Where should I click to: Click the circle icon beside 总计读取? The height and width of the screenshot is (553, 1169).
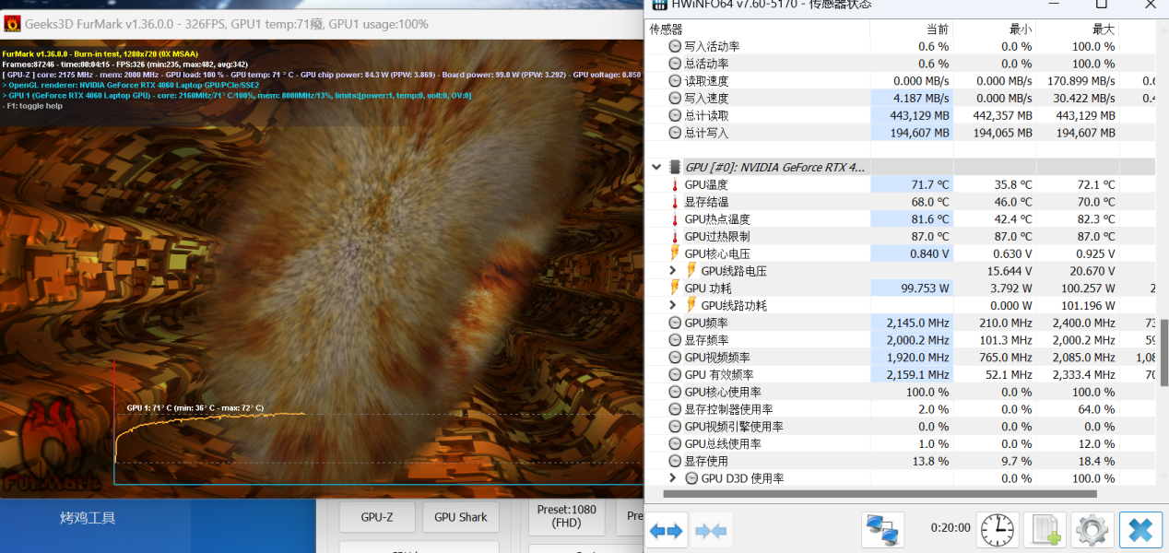675,115
